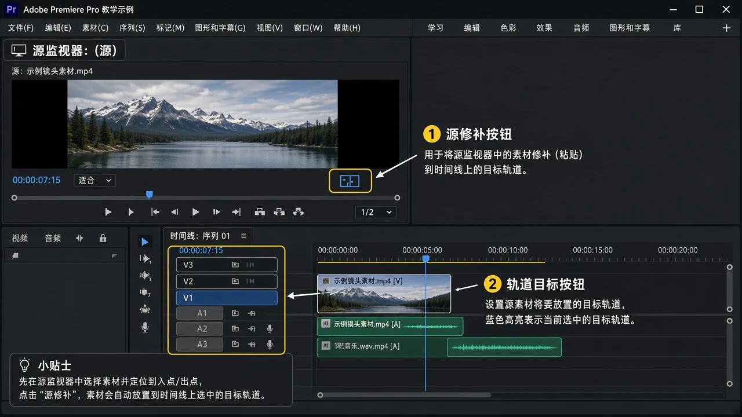Click the folder-shaped icon on track A1
The height and width of the screenshot is (417, 742).
pyautogui.click(x=235, y=313)
